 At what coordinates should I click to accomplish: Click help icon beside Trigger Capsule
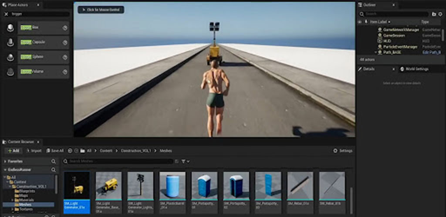pos(65,43)
